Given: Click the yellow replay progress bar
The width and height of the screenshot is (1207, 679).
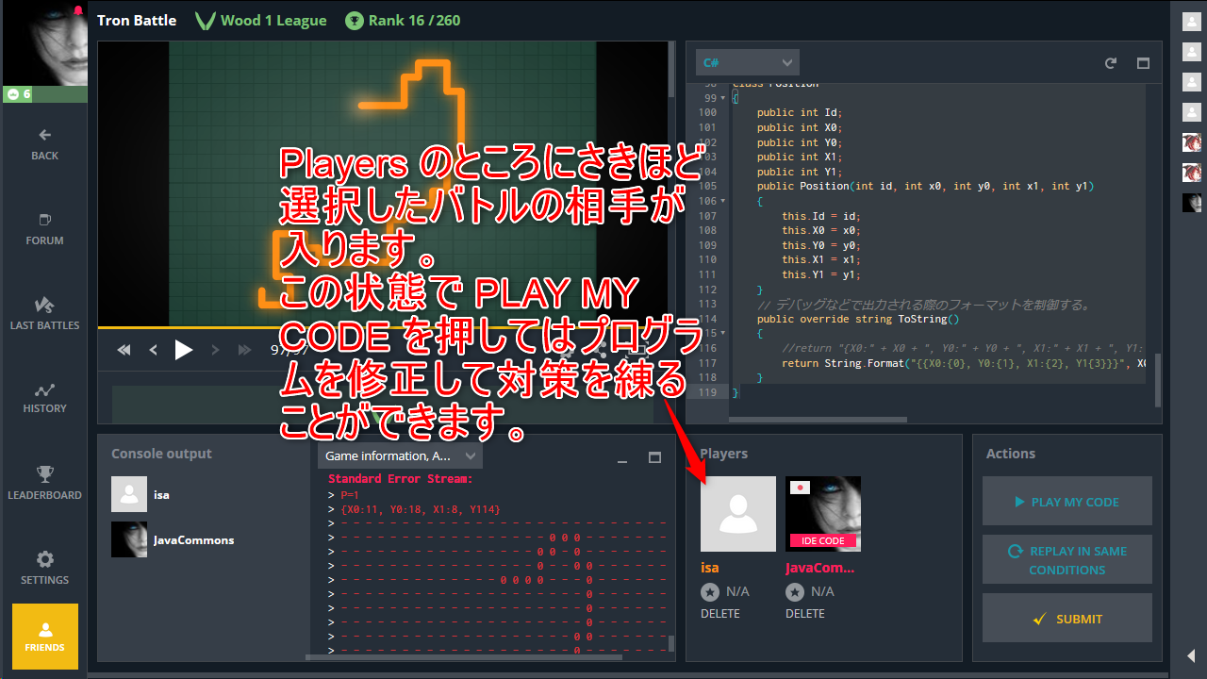Looking at the screenshot, I should tap(382, 327).
